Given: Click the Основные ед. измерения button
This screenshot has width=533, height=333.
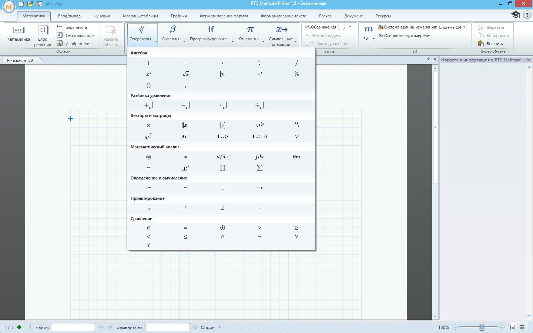Looking at the screenshot, I should click(405, 36).
